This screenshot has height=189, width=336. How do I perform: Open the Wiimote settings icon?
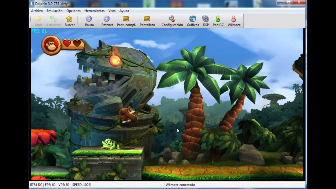pos(234,19)
